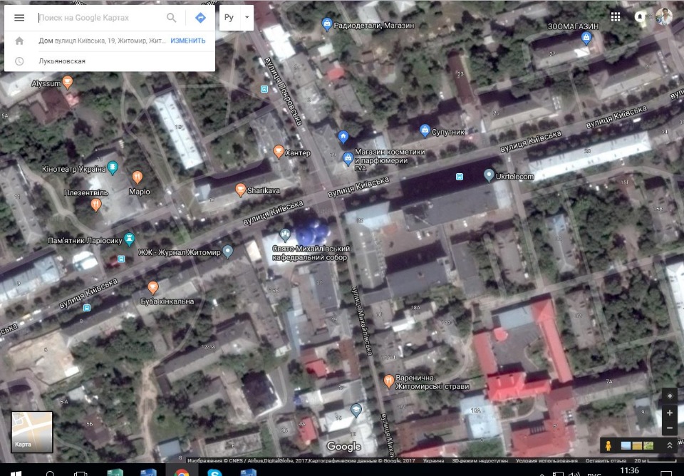
Task: Click the Хантер restaurant pin
Action: 279,151
